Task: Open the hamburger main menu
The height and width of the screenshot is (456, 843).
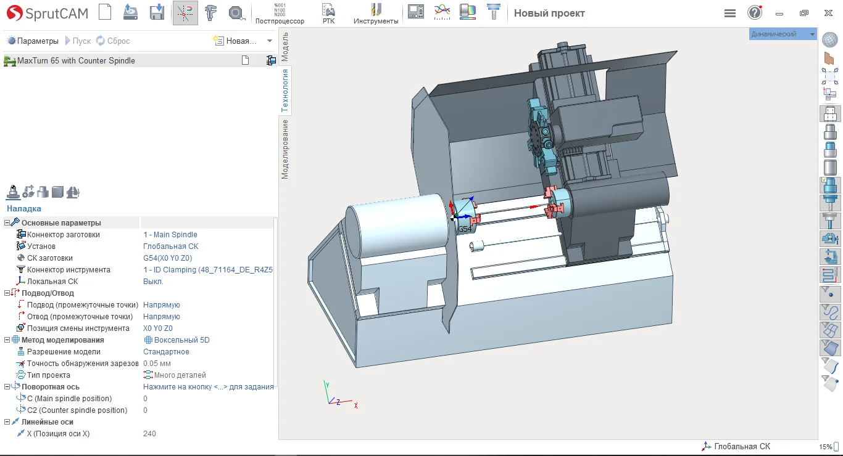Action: (x=729, y=13)
